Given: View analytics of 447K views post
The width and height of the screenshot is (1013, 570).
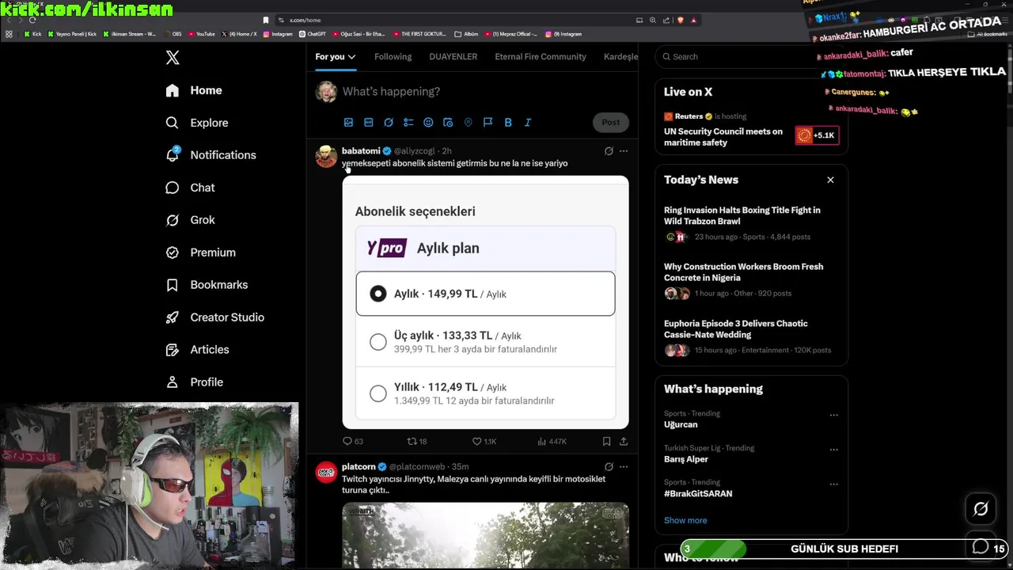Looking at the screenshot, I should pos(552,441).
